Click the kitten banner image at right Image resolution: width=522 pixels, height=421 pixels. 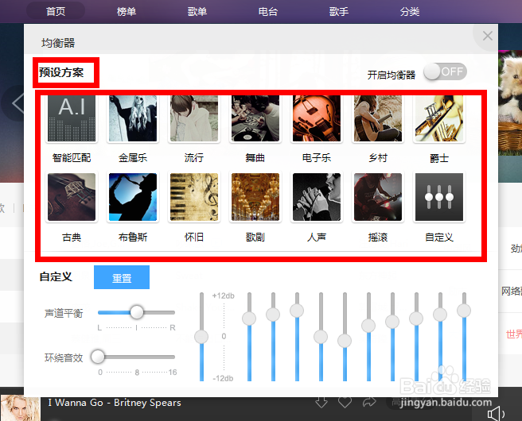pyautogui.click(x=510, y=103)
